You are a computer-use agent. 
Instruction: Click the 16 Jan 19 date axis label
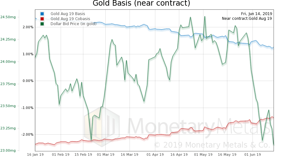[x=35, y=154]
